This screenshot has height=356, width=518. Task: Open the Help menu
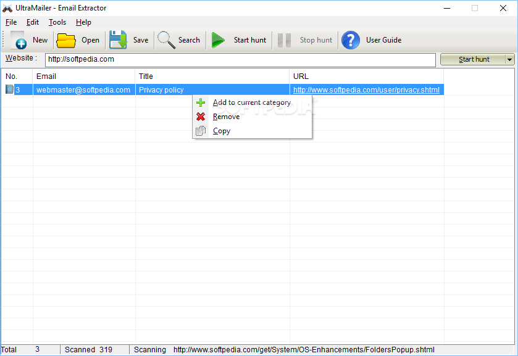[83, 22]
